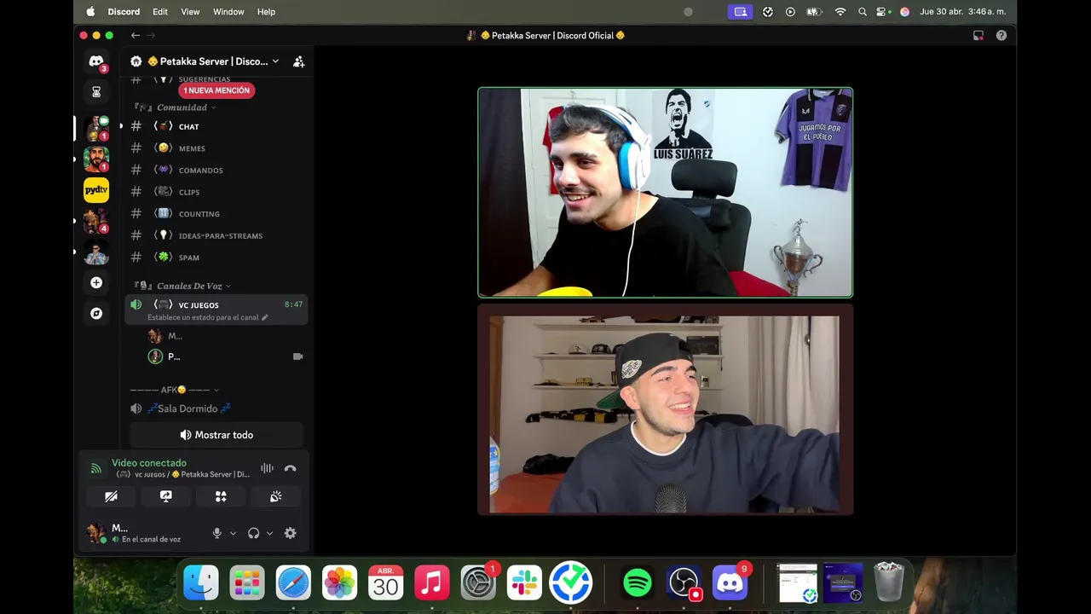Open Spotlight search in menu bar
1091x614 pixels.
point(863,12)
